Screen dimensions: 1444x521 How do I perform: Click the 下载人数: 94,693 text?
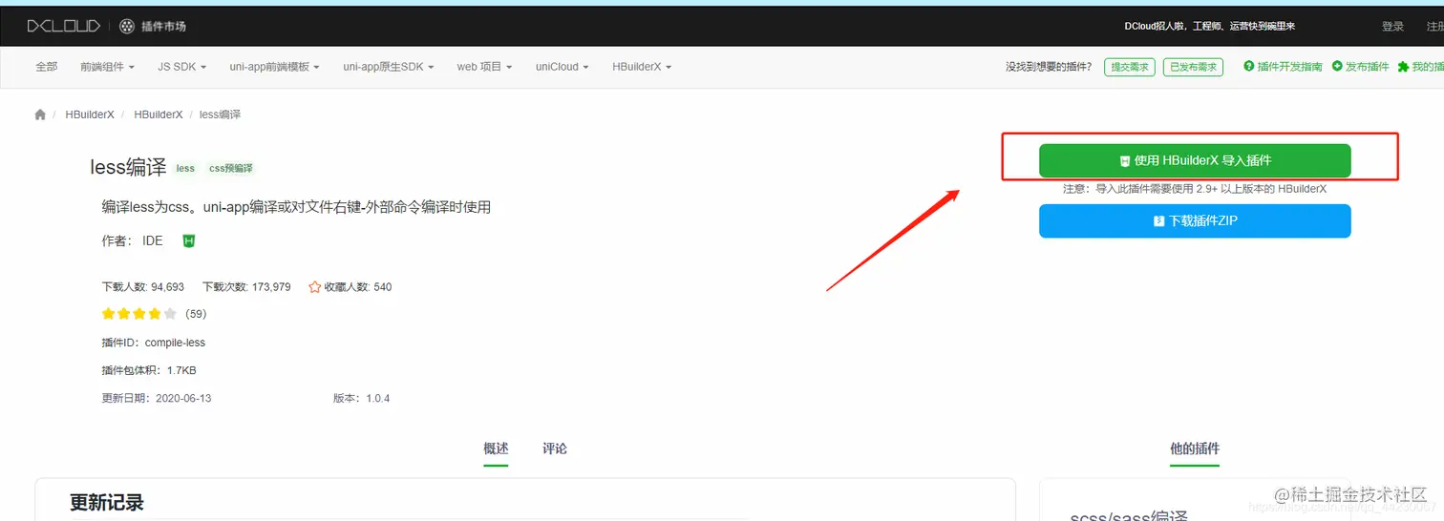coord(143,287)
